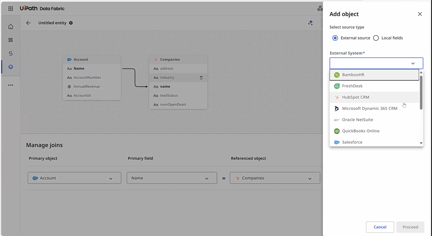The image size is (432, 236).
Task: Close the Add object panel
Action: [x=420, y=14]
